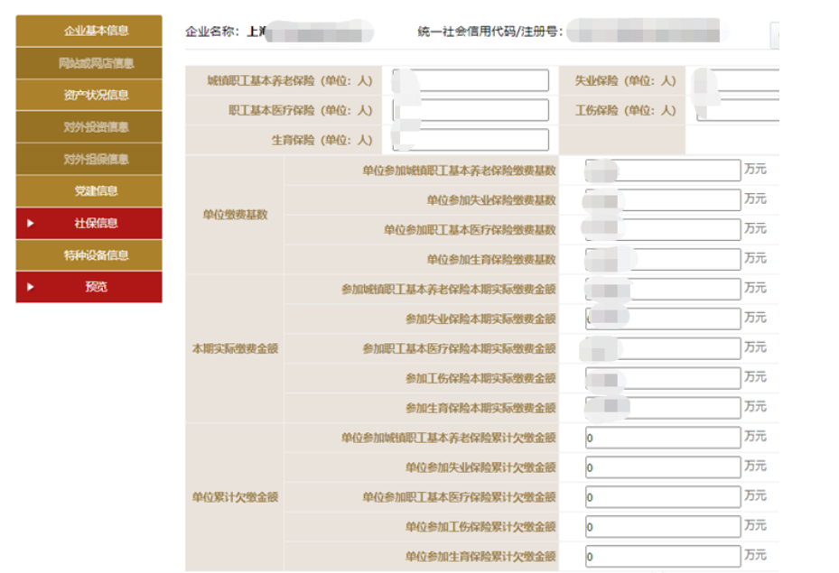Open 网站或网店信息 sidebar item
Viewport: 839px width, 573px height.
point(89,63)
